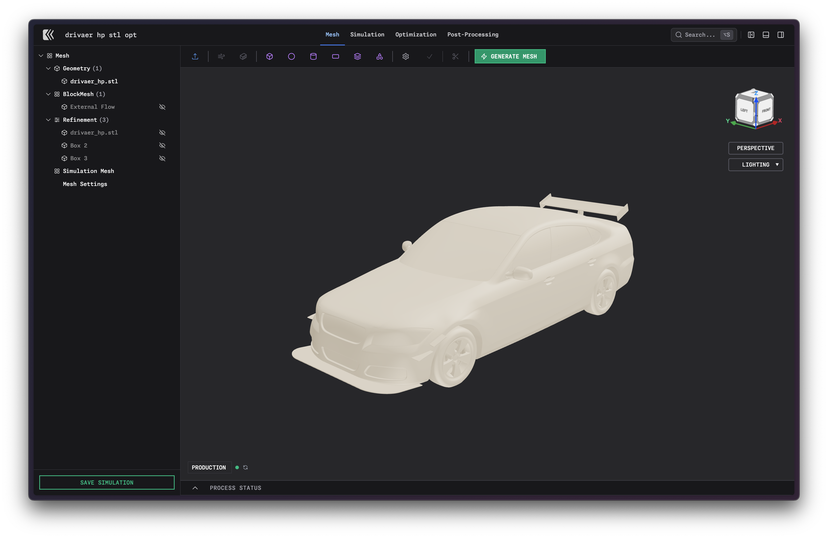
Task: Open the LIGHTING dropdown
Action: point(755,165)
